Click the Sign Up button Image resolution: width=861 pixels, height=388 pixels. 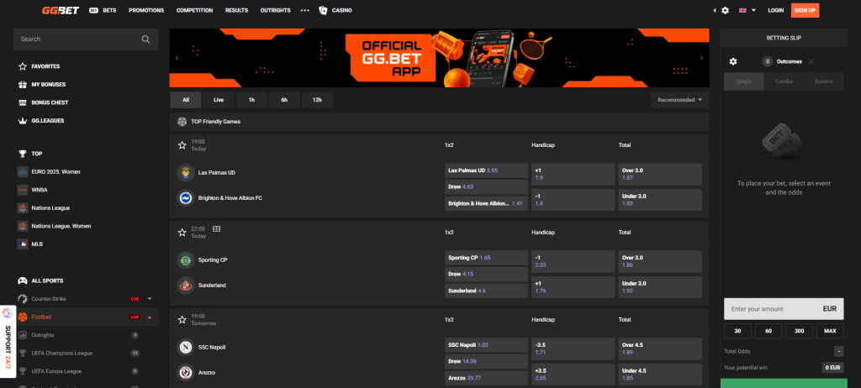(x=805, y=10)
